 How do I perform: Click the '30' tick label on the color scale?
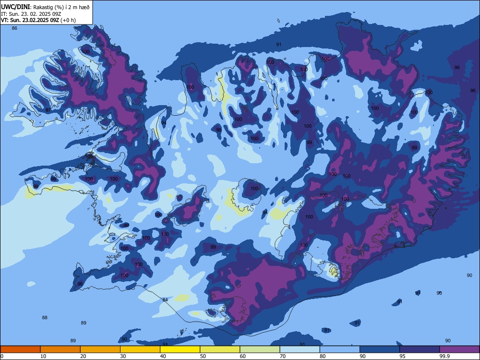pos(123,356)
